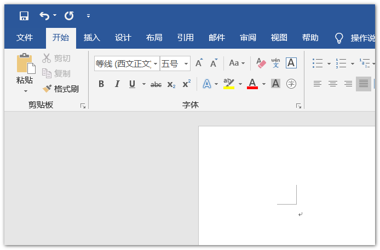Viewport: 380px width, 250px height.
Task: Open the 引用 ribbon tab
Action: 186,38
